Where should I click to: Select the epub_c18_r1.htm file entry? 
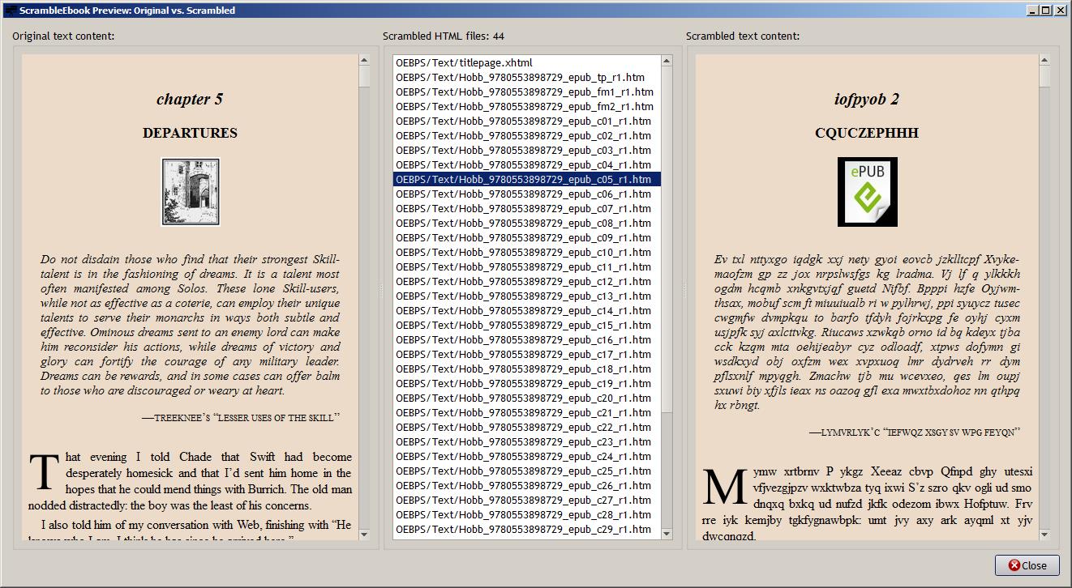pyautogui.click(x=527, y=369)
